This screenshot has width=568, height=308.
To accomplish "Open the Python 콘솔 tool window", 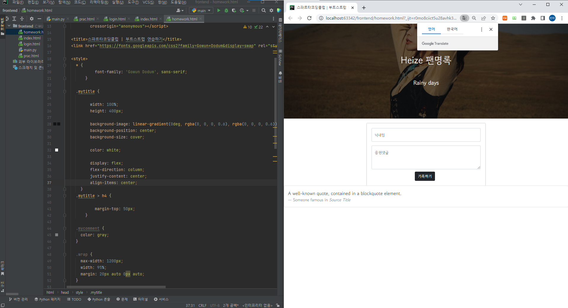I will 99,299.
